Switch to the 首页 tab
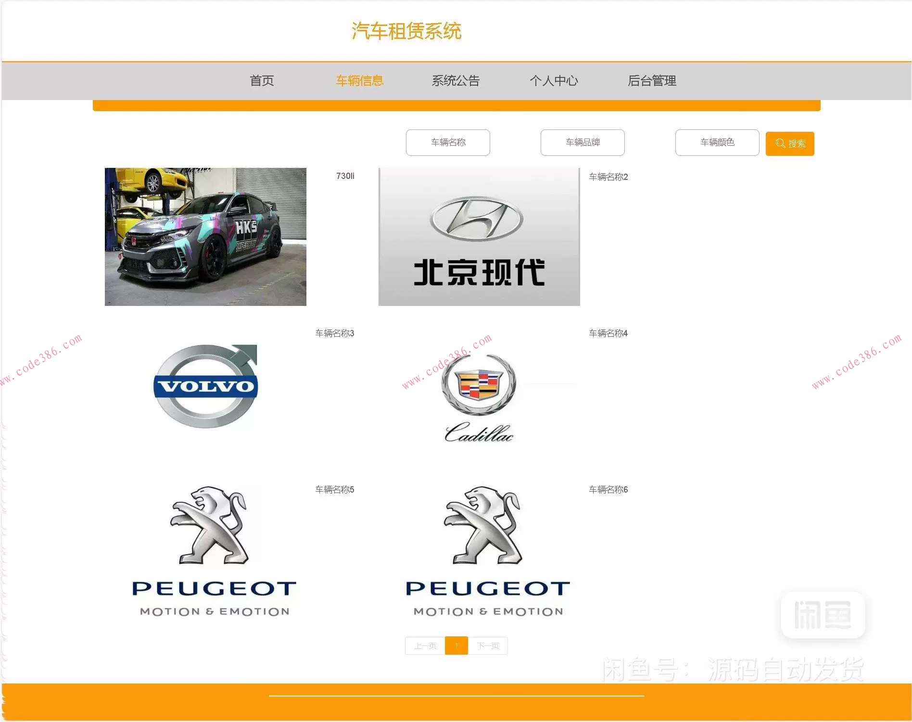 tap(262, 81)
